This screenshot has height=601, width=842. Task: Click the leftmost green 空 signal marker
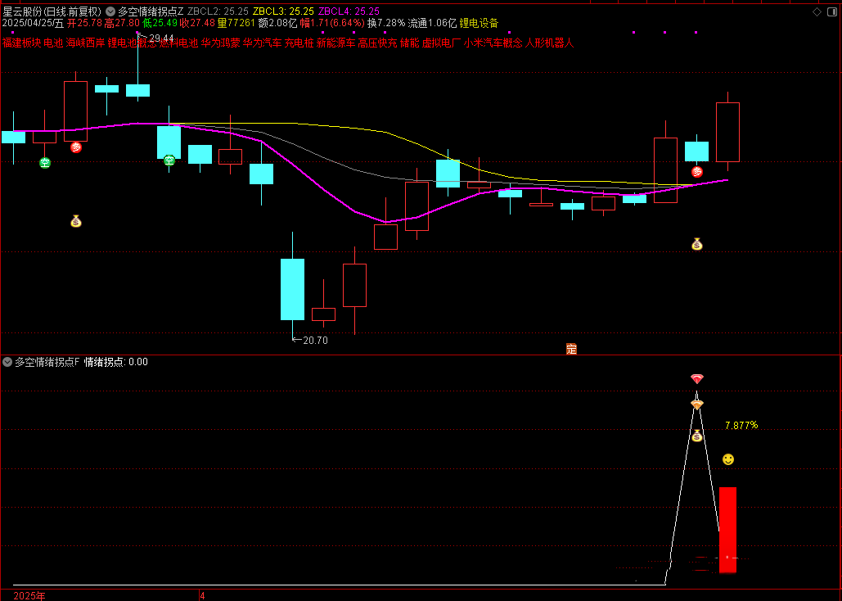coord(45,163)
